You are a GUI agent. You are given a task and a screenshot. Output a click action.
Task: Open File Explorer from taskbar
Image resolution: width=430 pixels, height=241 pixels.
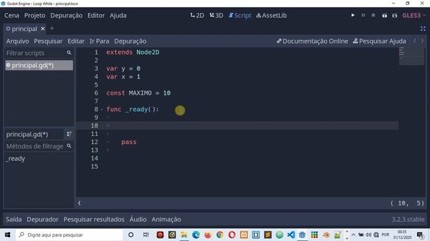tap(183, 235)
